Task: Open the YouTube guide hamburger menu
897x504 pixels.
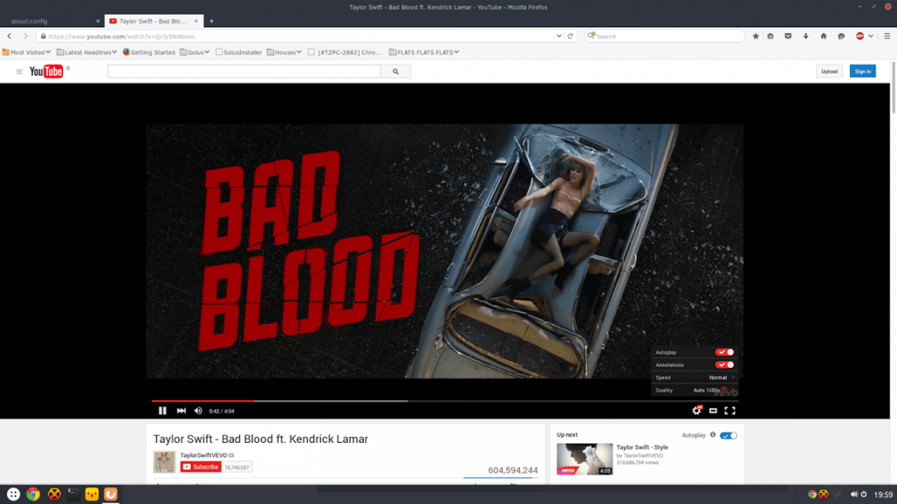Action: pyautogui.click(x=20, y=72)
